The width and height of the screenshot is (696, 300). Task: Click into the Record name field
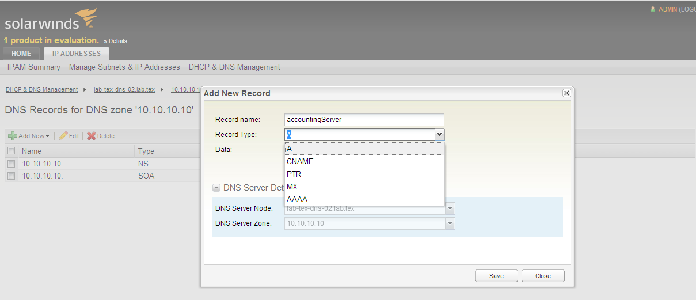tap(364, 120)
